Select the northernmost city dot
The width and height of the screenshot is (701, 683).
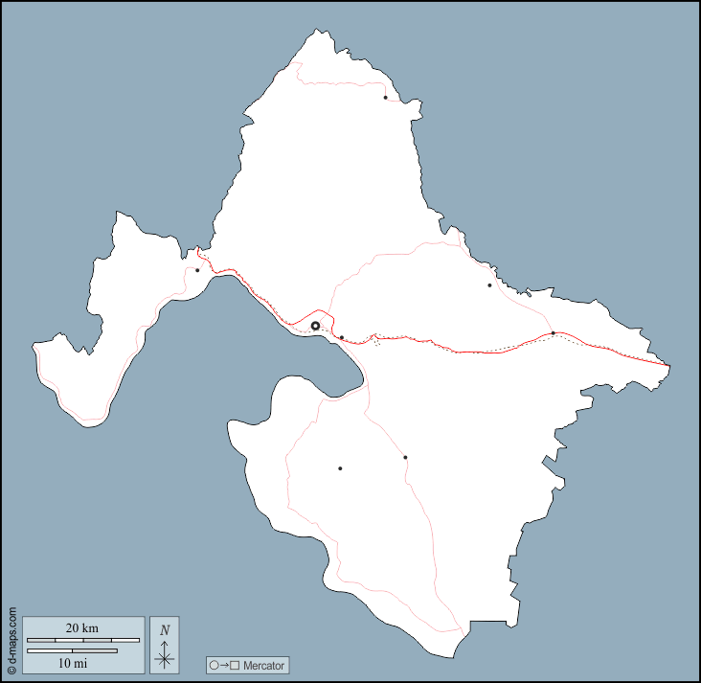[x=386, y=98]
